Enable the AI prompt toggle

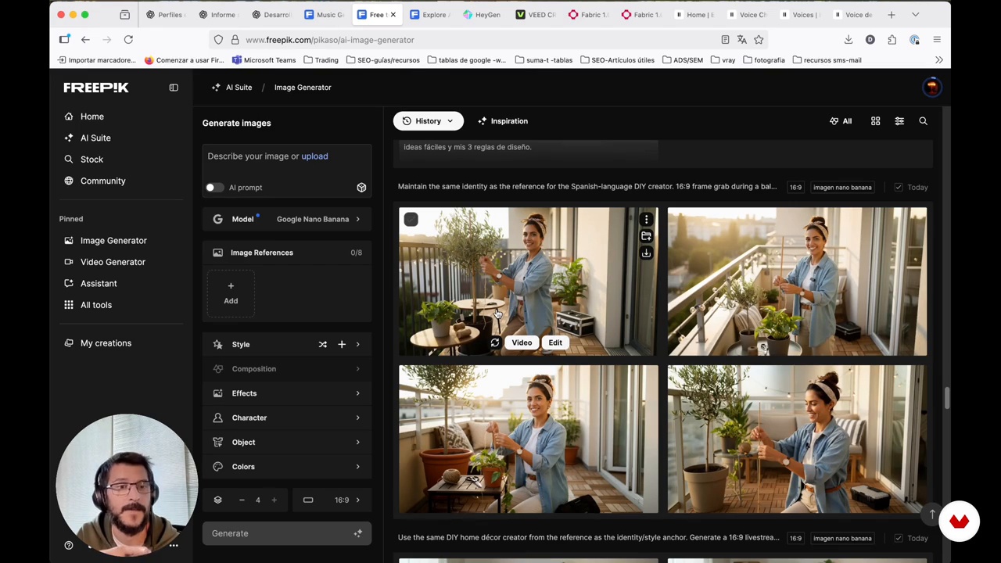point(213,188)
